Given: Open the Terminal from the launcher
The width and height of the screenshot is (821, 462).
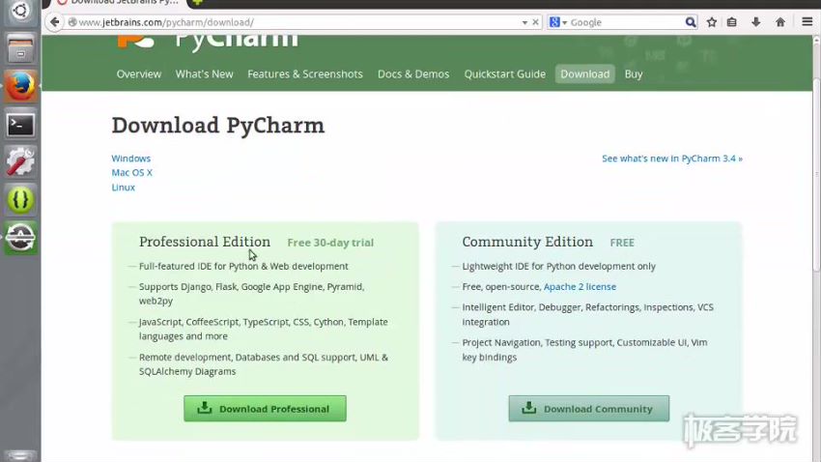Looking at the screenshot, I should [x=20, y=125].
